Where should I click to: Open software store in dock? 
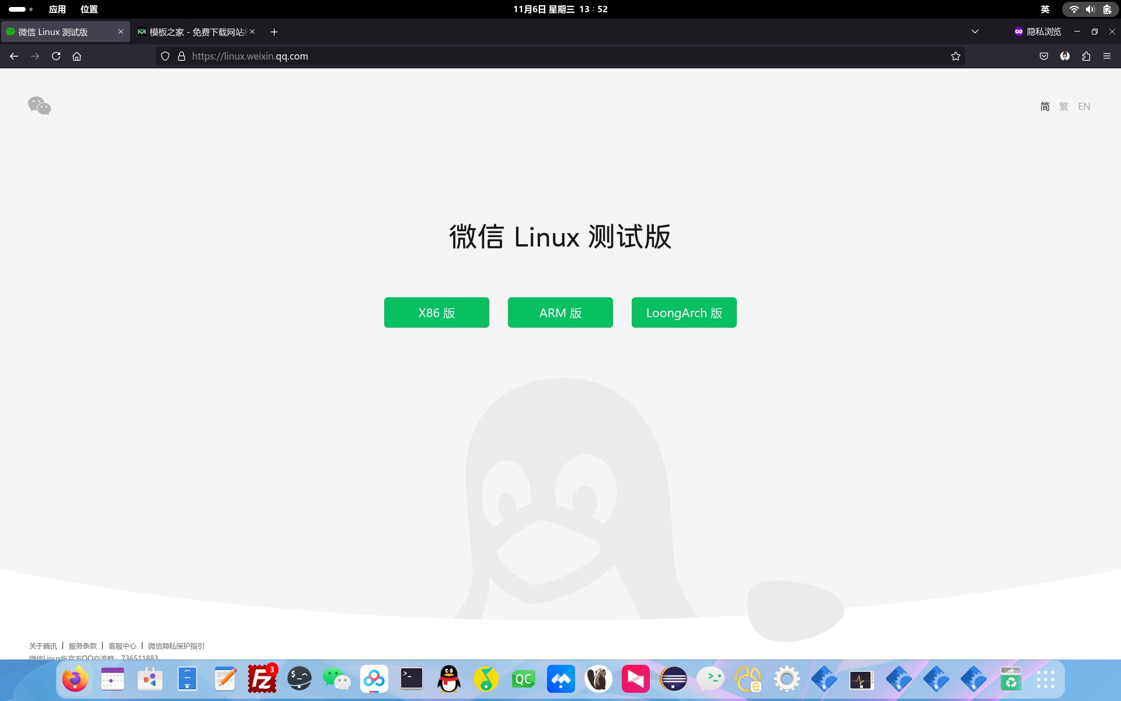149,679
